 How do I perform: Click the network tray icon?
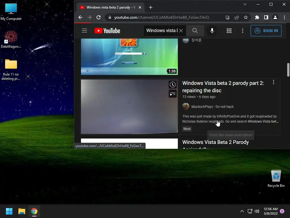tap(250, 211)
